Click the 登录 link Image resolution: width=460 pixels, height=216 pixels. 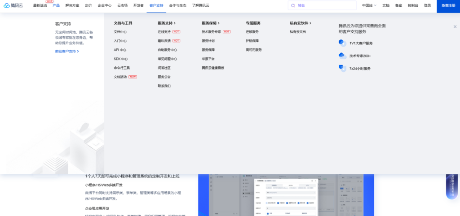click(x=428, y=5)
